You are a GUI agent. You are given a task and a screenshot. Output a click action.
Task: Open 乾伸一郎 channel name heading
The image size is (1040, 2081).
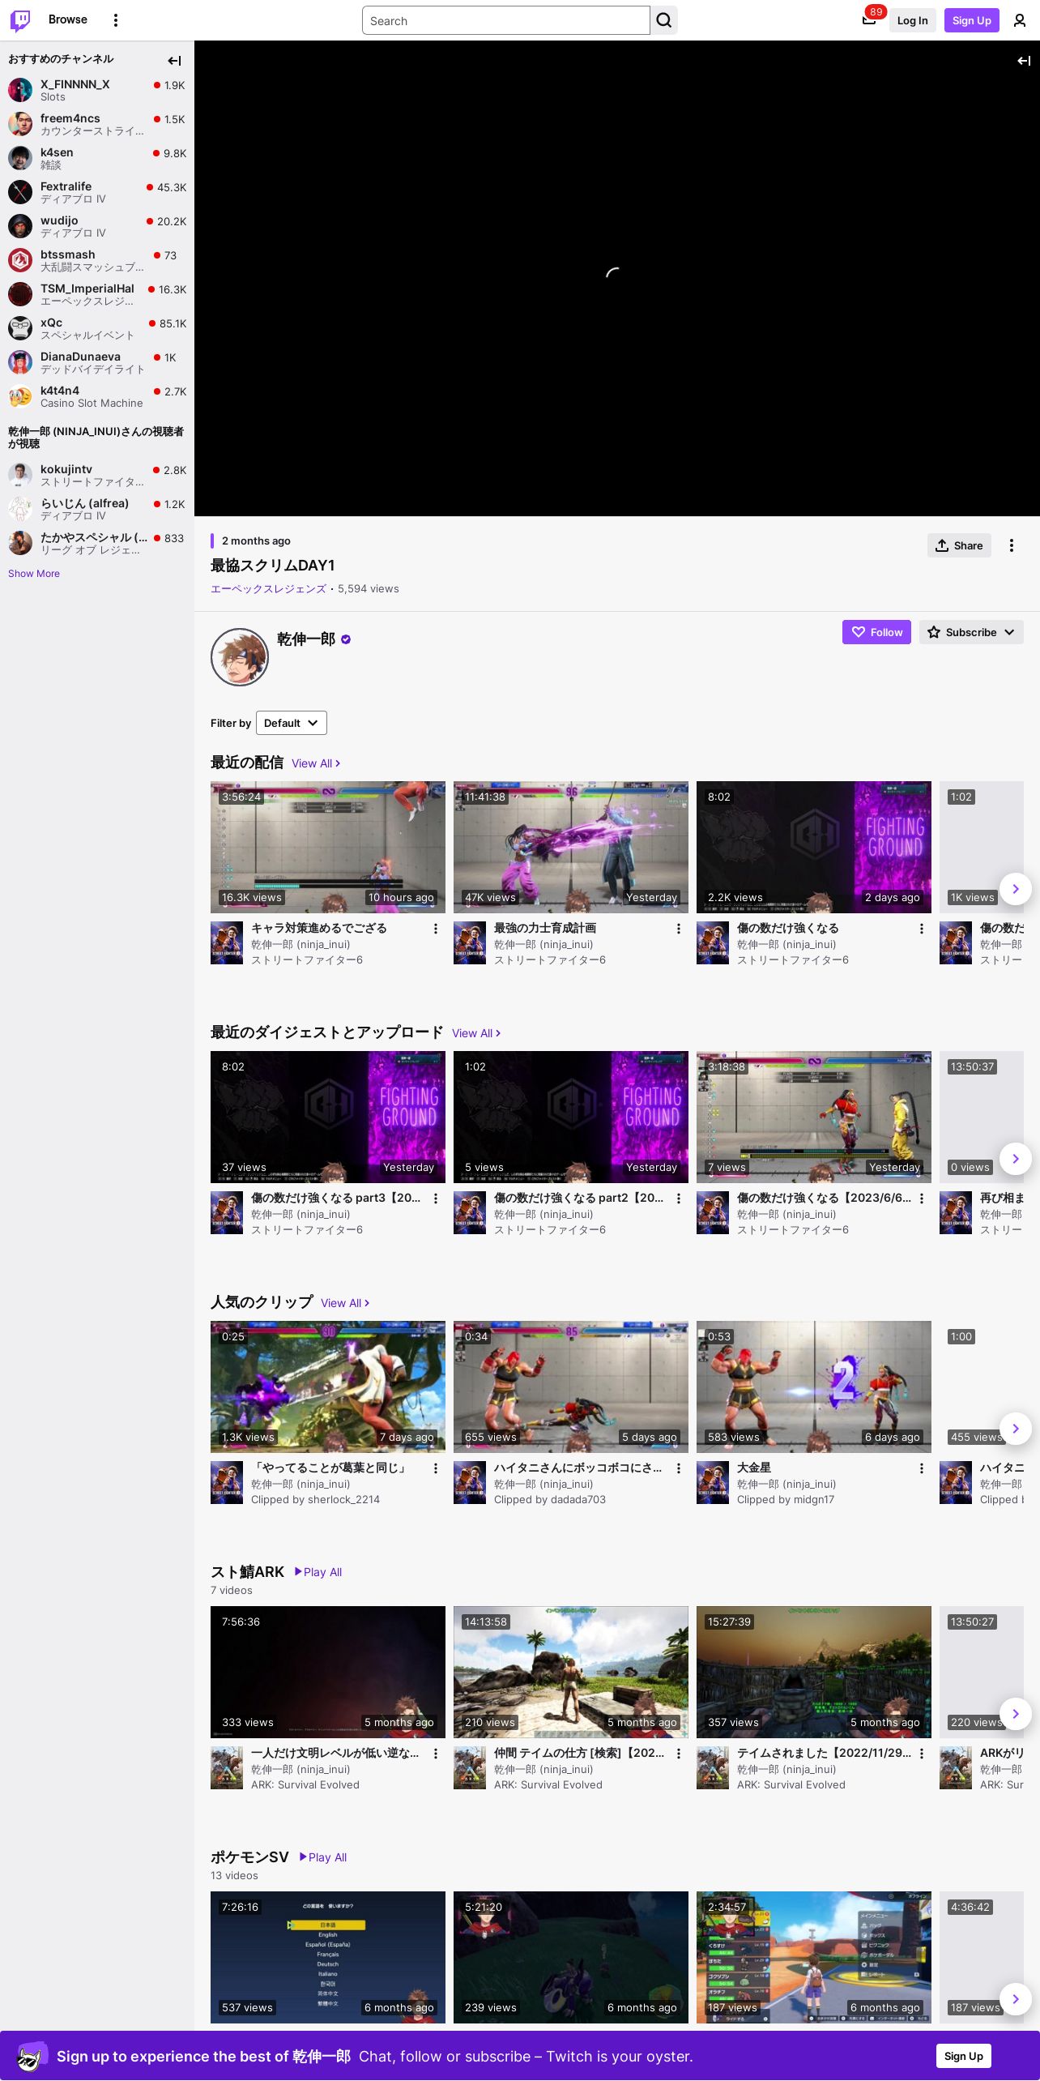point(306,639)
